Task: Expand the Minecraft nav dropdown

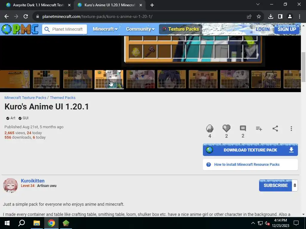Action: pos(105,29)
